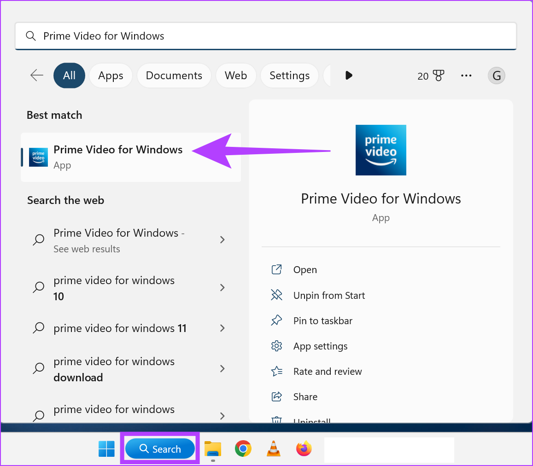Click the magnifier icon beside 'prime video for windows download'
Viewport: 533px width, 466px height.
pyautogui.click(x=38, y=368)
